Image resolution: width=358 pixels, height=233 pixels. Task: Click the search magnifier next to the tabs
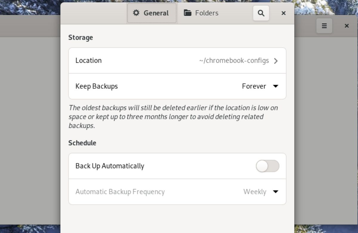[261, 13]
